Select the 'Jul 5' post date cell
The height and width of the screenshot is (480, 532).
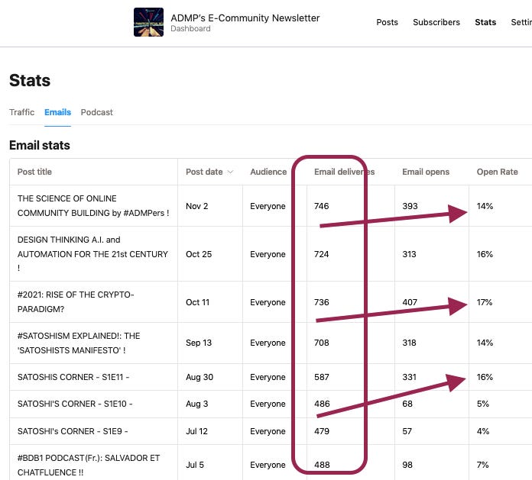click(x=195, y=465)
